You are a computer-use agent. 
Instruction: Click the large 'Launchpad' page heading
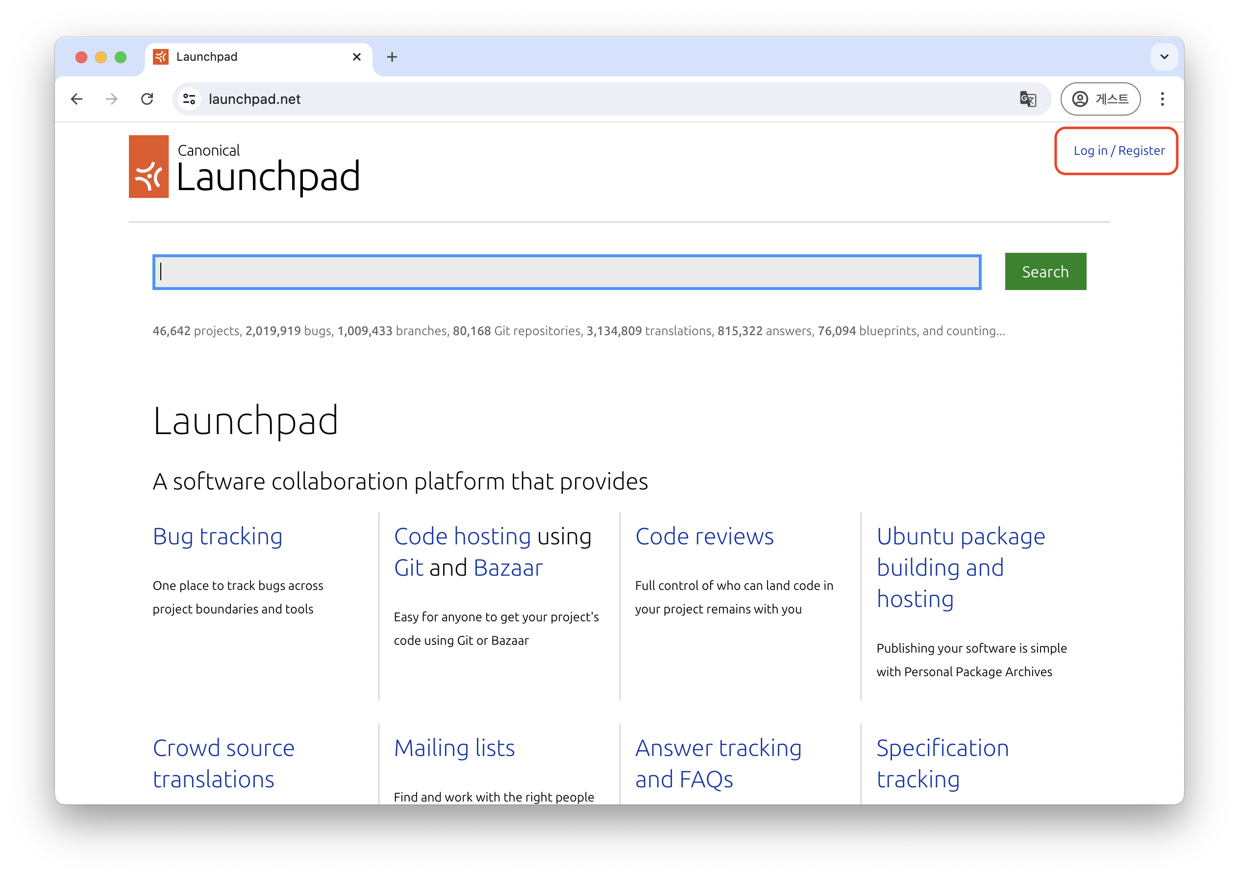click(x=245, y=420)
